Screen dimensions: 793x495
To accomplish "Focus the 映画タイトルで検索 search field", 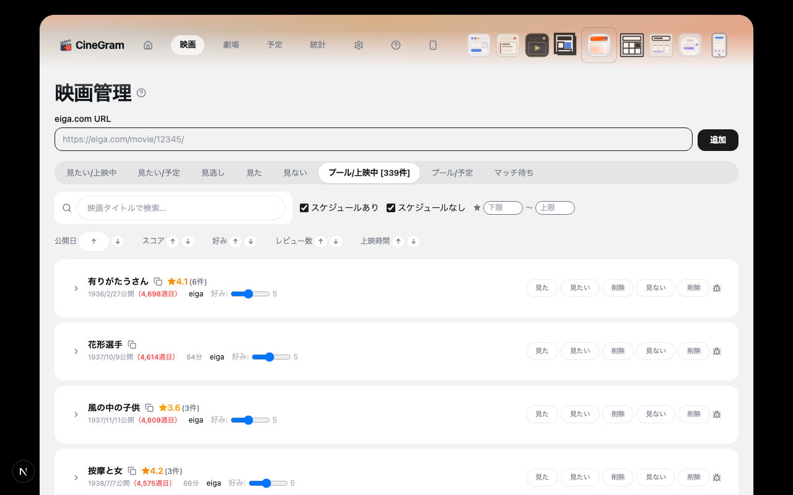I will pos(180,208).
